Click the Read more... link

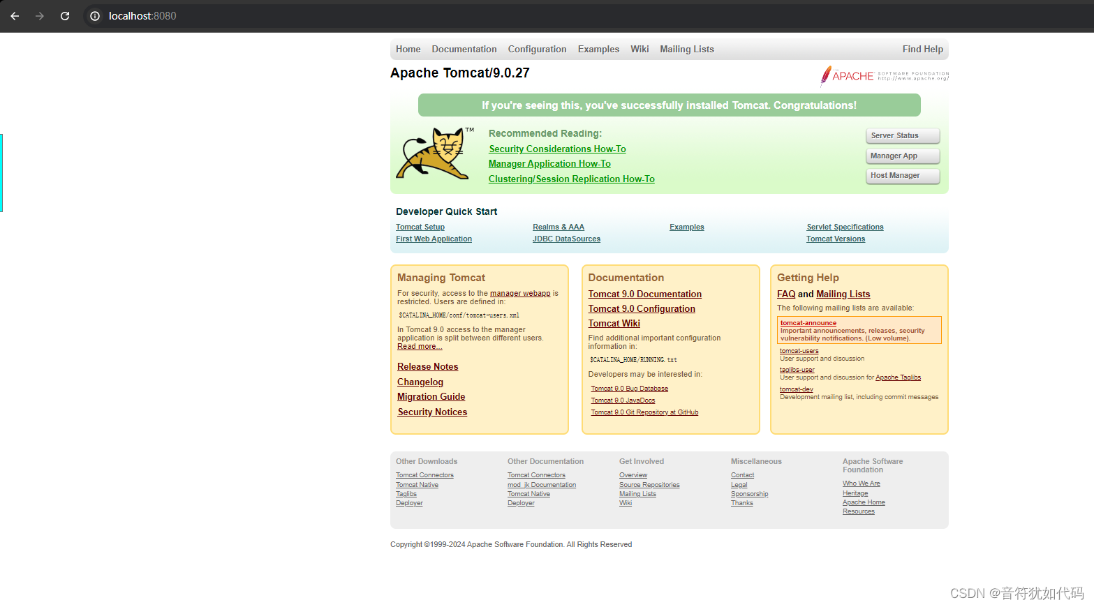pyautogui.click(x=420, y=346)
